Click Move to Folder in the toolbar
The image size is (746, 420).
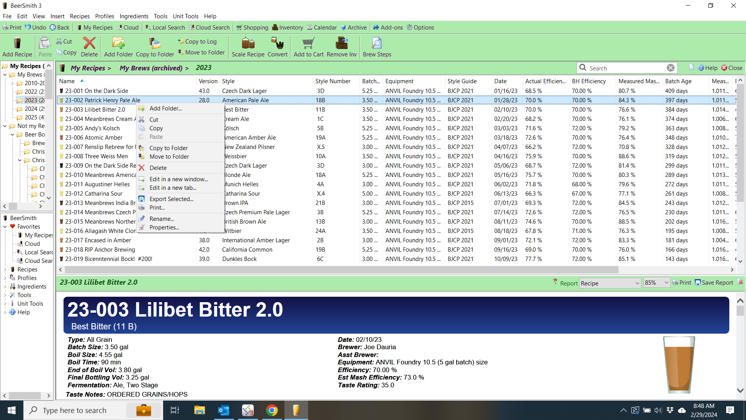pyautogui.click(x=201, y=52)
